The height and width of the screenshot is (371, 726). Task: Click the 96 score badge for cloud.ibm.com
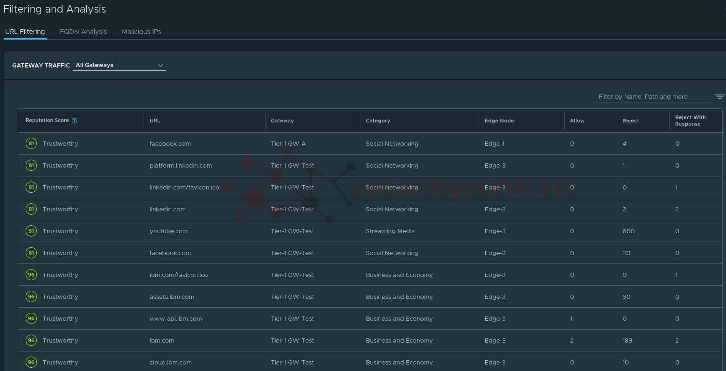pos(31,362)
